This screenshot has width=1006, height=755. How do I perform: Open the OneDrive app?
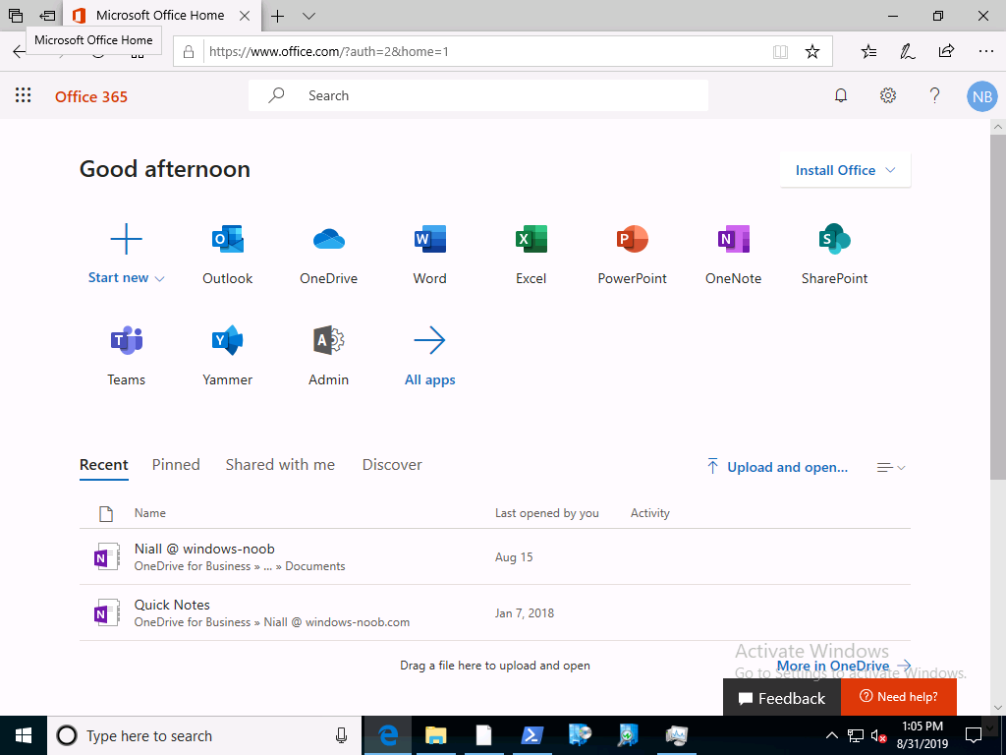click(x=328, y=255)
